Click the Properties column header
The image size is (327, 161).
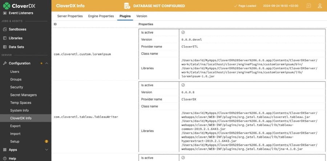pos(146,24)
